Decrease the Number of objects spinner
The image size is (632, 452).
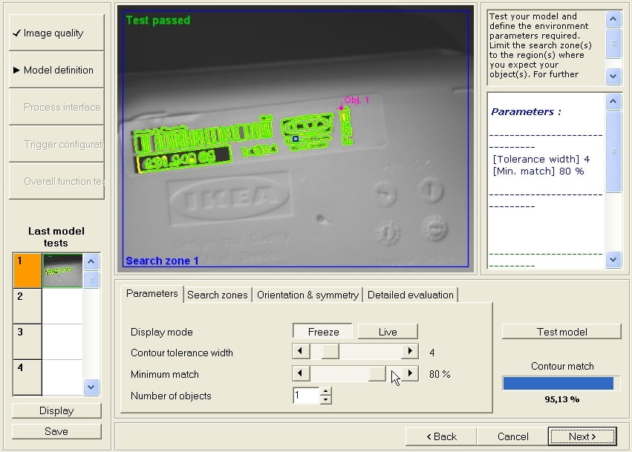325,400
